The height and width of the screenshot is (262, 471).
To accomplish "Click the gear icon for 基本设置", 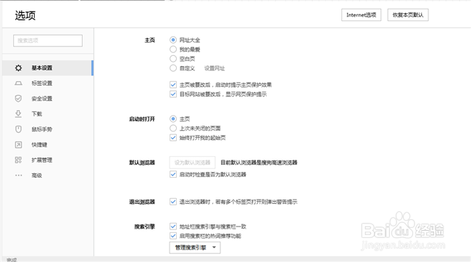I will tap(18, 68).
